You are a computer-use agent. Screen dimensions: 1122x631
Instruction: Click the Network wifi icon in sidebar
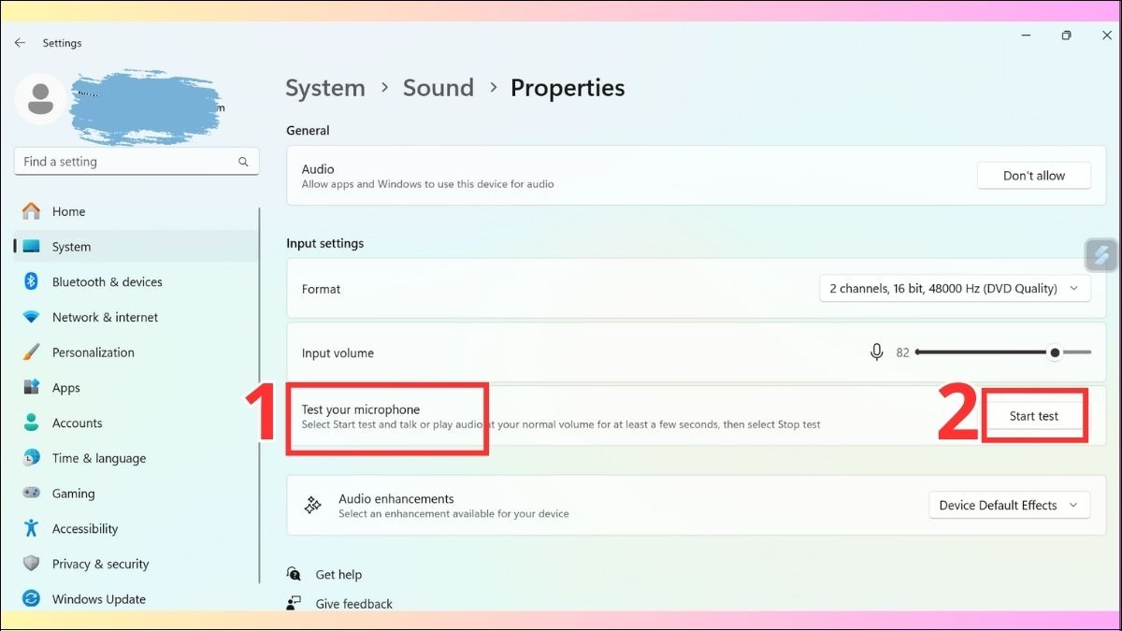click(x=32, y=317)
